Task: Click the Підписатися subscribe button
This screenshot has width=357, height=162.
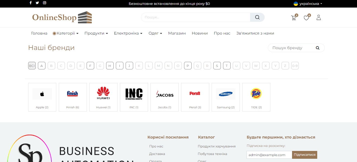Action: pos(304,155)
